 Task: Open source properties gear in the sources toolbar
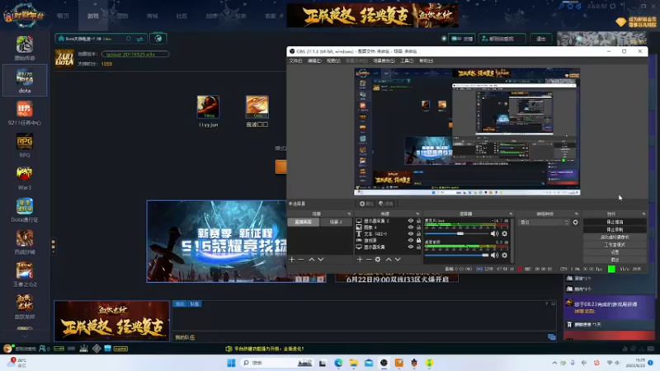tap(378, 259)
